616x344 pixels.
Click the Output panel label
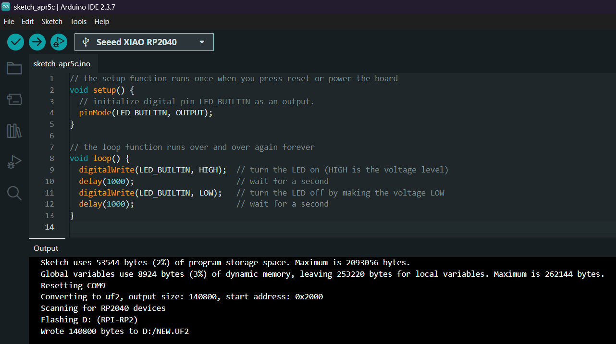pyautogui.click(x=46, y=248)
